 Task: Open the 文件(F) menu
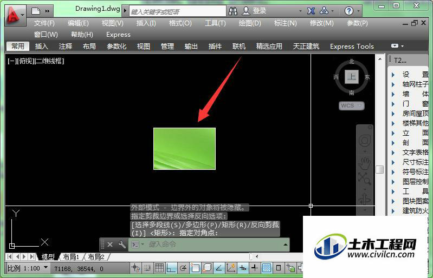tap(44, 23)
